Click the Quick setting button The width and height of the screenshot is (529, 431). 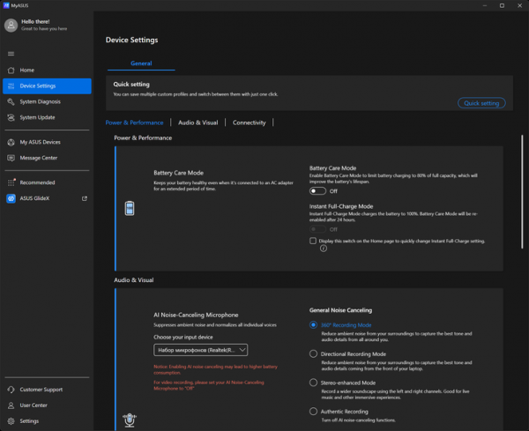(481, 103)
